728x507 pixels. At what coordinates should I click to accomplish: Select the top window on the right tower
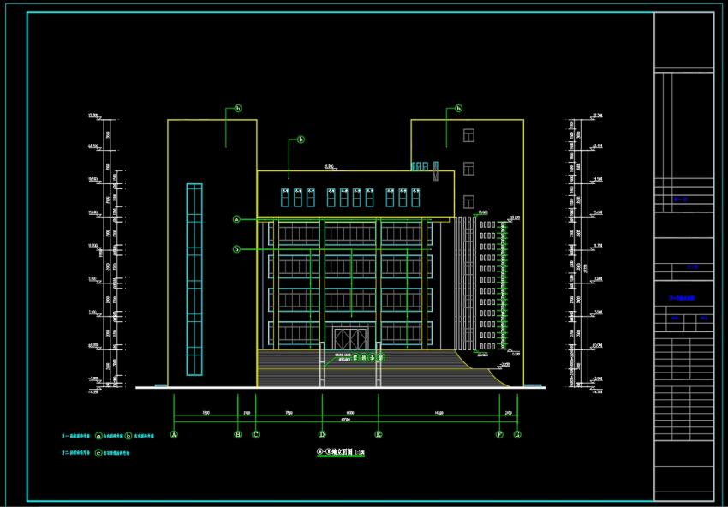coord(469,135)
